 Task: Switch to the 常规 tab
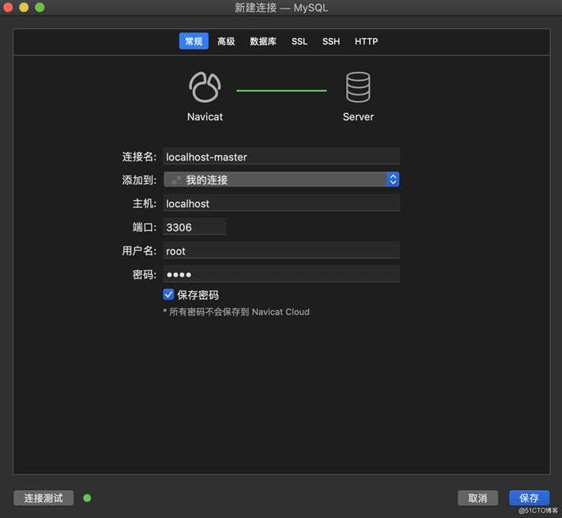tap(194, 41)
